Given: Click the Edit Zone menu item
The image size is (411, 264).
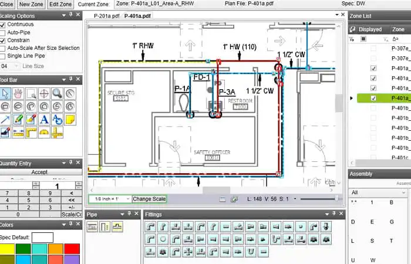Looking at the screenshot, I should (x=60, y=4).
